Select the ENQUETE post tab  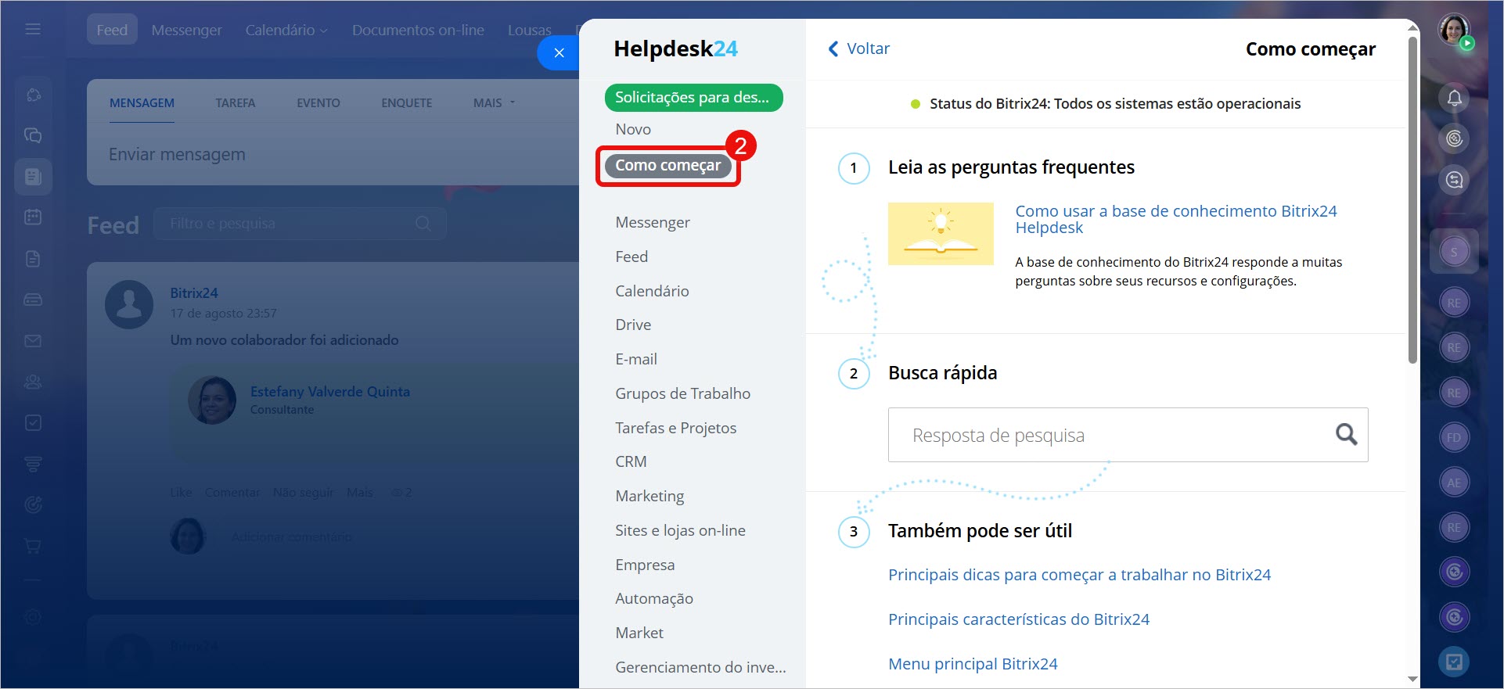[x=406, y=102]
